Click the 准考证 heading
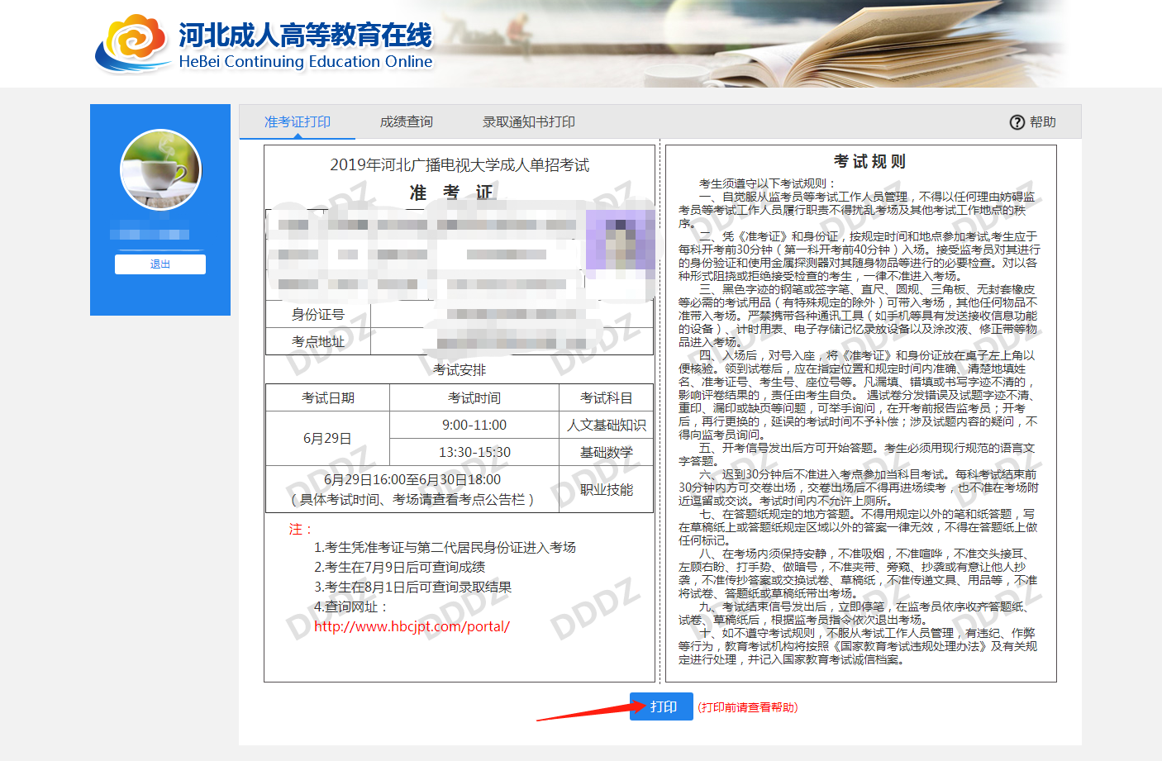Viewport: 1162px width, 761px height. pyautogui.click(x=451, y=193)
